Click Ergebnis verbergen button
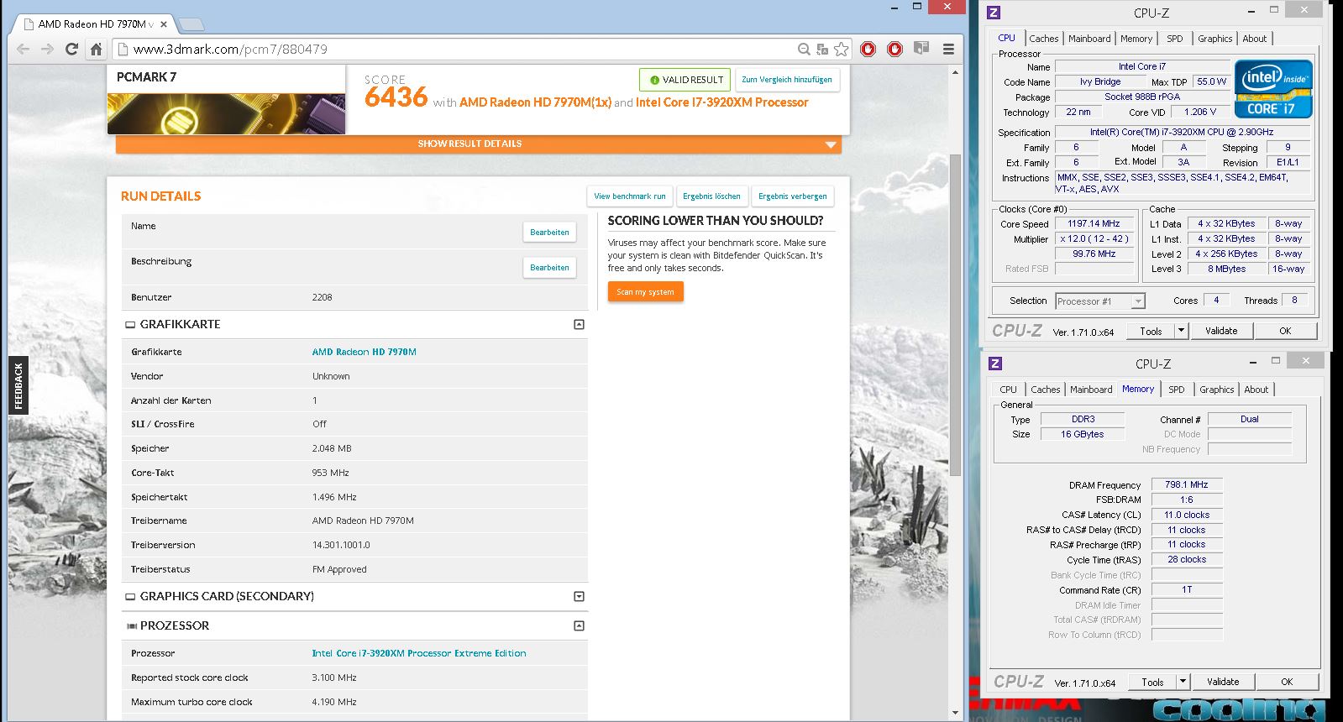This screenshot has width=1343, height=722. [x=792, y=196]
